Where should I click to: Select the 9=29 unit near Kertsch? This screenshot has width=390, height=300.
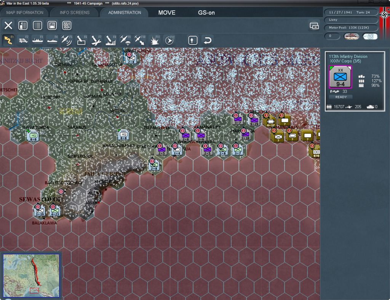click(x=254, y=120)
